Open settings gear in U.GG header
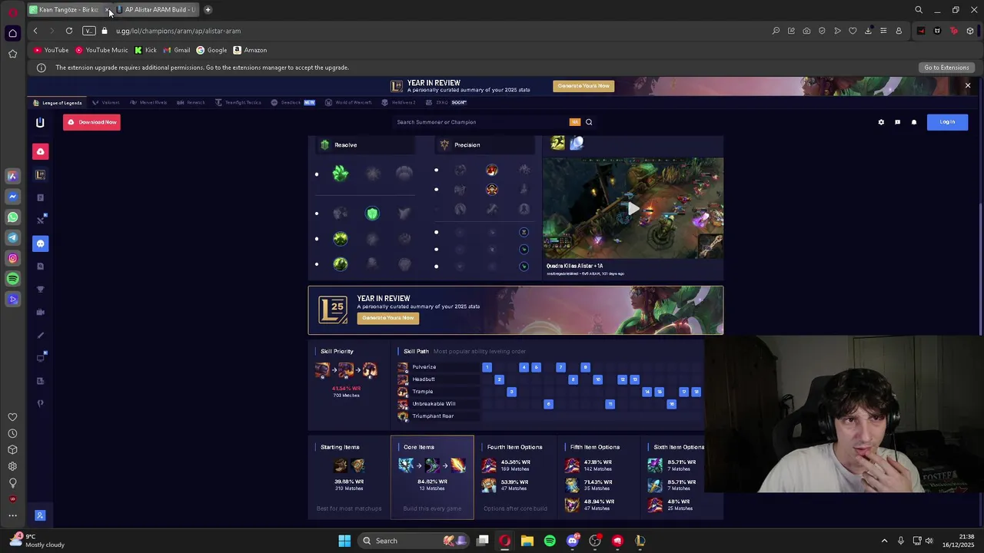 tap(881, 122)
